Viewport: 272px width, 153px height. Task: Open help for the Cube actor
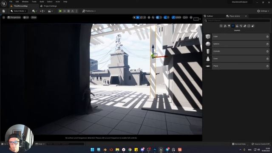267,37
